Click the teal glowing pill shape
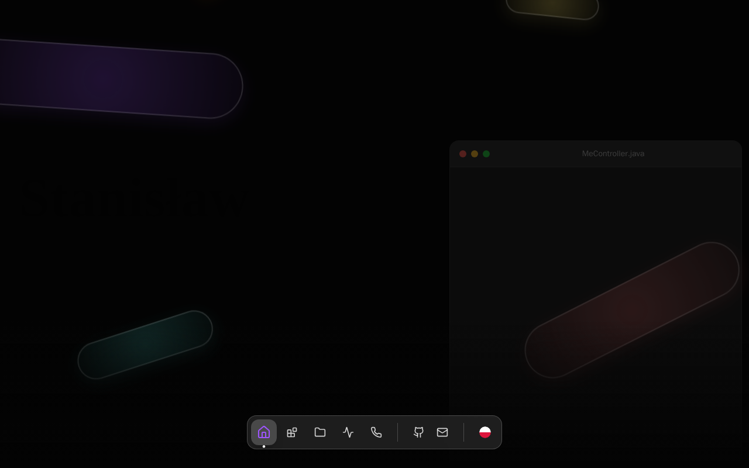The width and height of the screenshot is (749, 468). [x=145, y=345]
